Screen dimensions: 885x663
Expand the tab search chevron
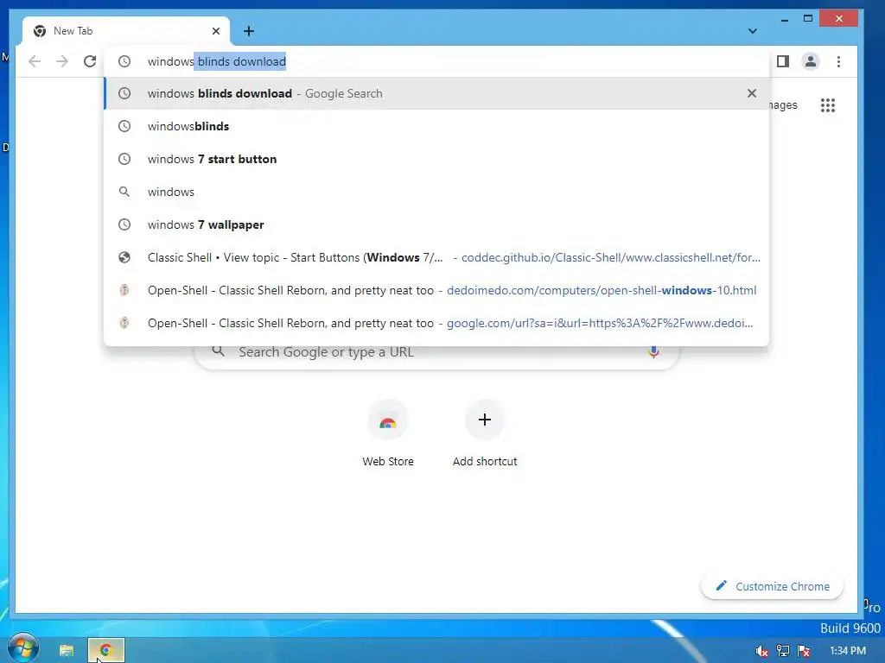coord(753,31)
